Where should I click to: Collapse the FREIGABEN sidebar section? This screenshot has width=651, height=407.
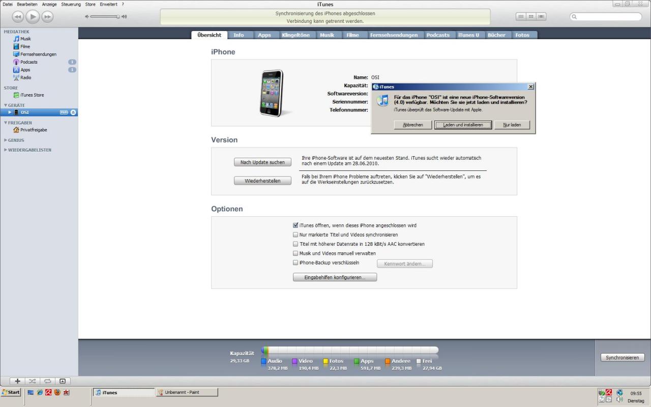point(6,123)
